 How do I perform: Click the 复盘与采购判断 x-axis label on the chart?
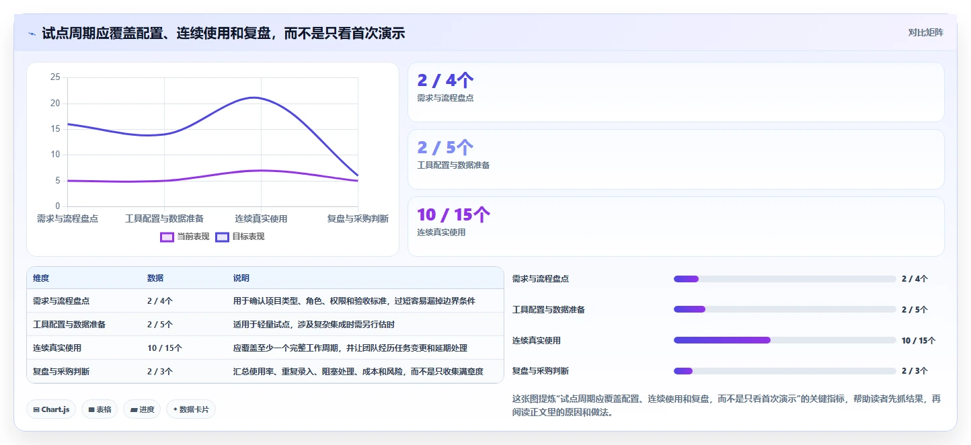point(358,219)
